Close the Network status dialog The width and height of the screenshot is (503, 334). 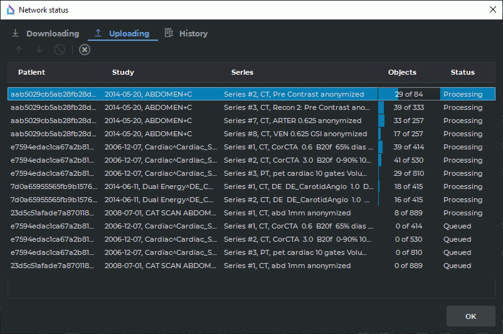(493, 9)
